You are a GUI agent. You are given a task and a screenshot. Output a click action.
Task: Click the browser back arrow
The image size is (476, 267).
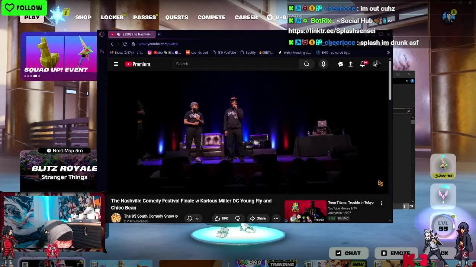point(112,44)
